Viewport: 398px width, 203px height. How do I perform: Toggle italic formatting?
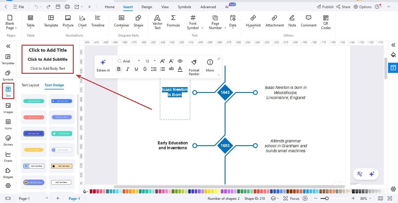tap(127, 69)
